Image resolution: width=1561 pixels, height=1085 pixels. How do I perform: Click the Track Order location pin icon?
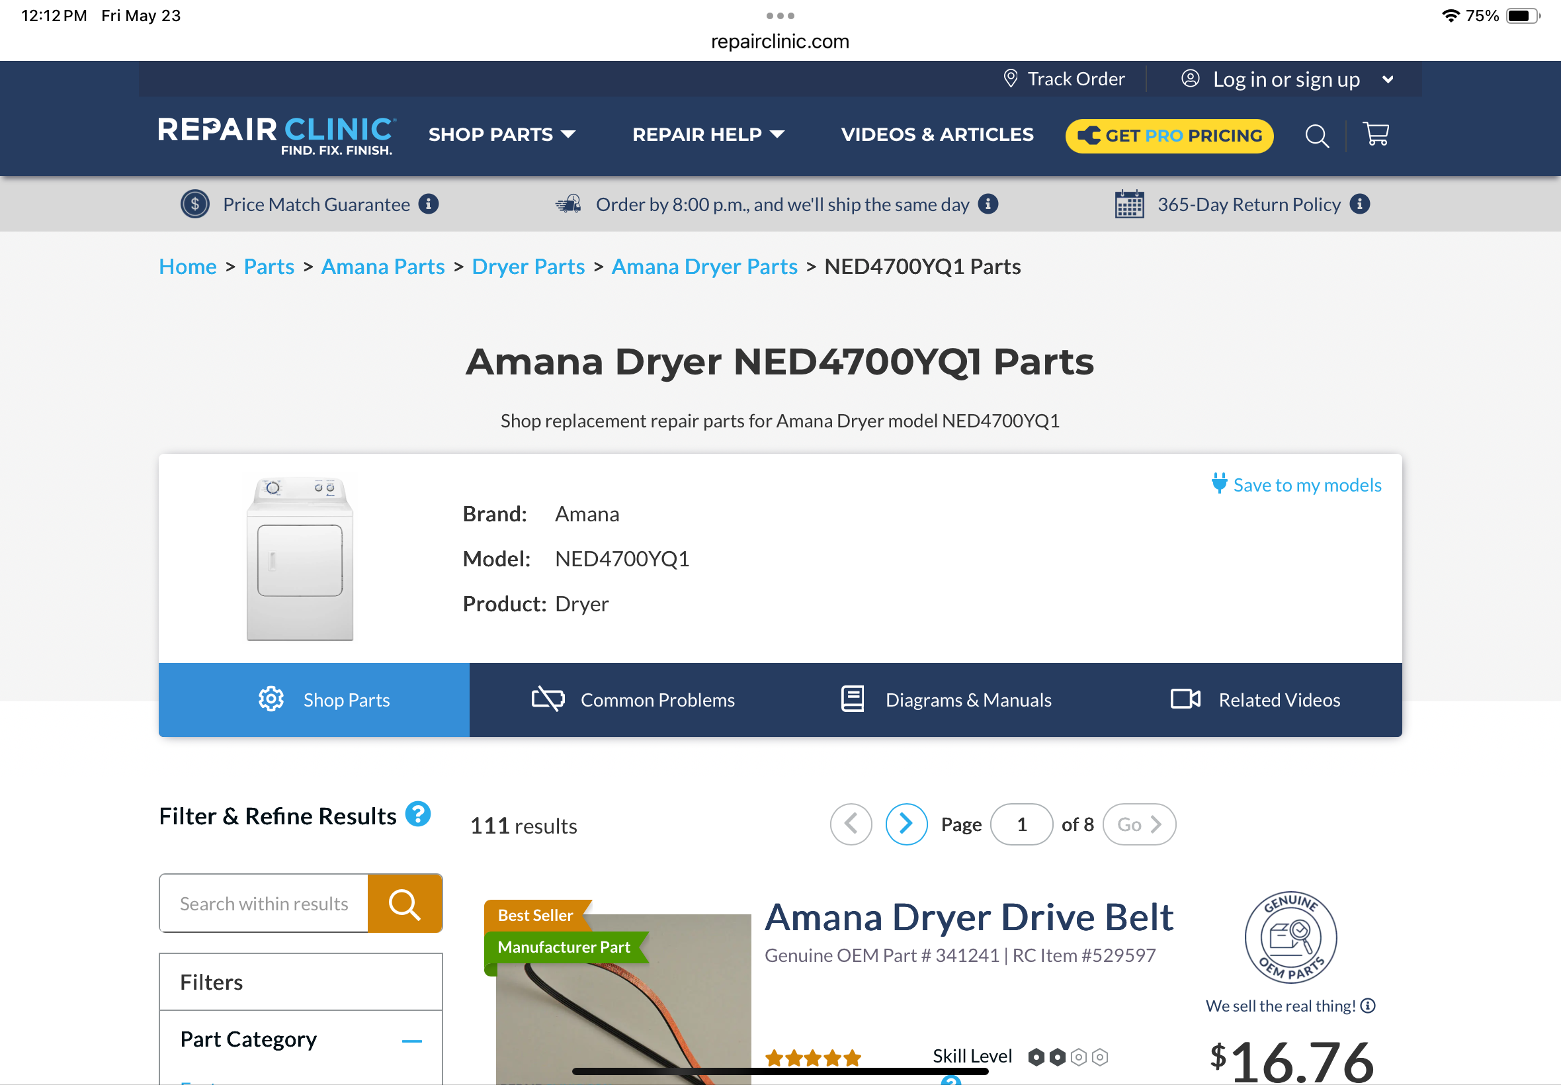tap(1011, 79)
